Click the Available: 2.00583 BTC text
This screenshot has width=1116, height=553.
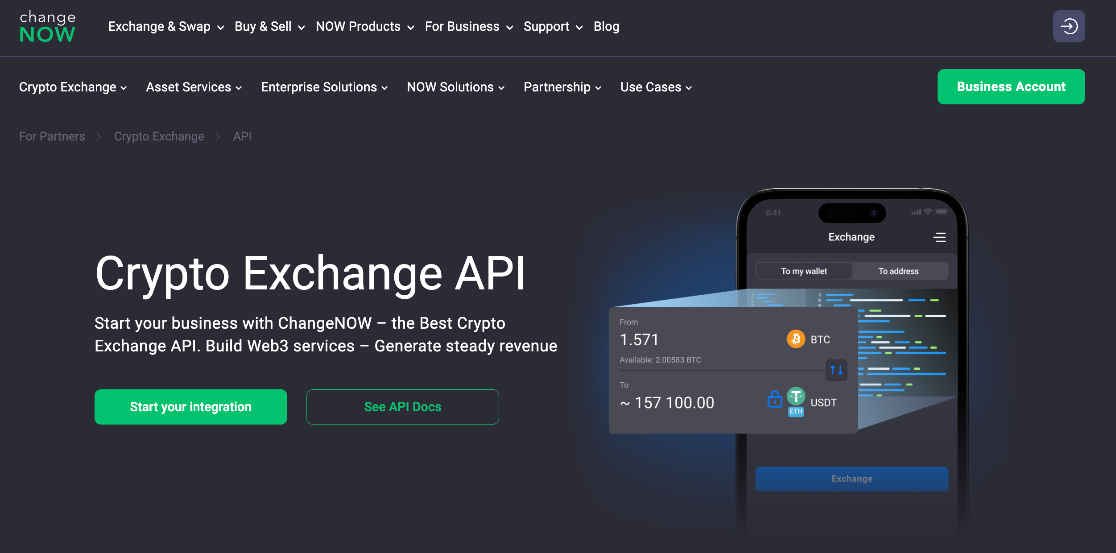click(660, 360)
